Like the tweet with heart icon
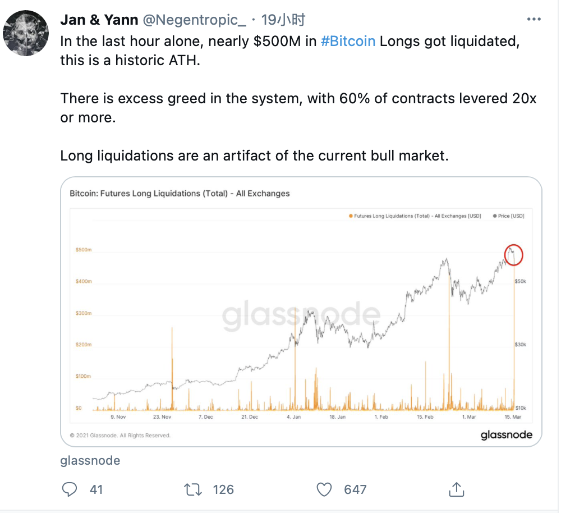This screenshot has width=561, height=513. click(x=324, y=489)
